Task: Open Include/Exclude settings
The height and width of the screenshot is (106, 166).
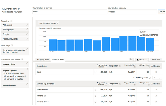Action: click(x=15, y=85)
